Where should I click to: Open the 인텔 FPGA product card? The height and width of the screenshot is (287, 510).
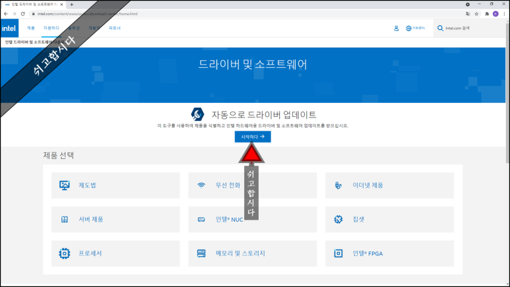[x=389, y=253]
